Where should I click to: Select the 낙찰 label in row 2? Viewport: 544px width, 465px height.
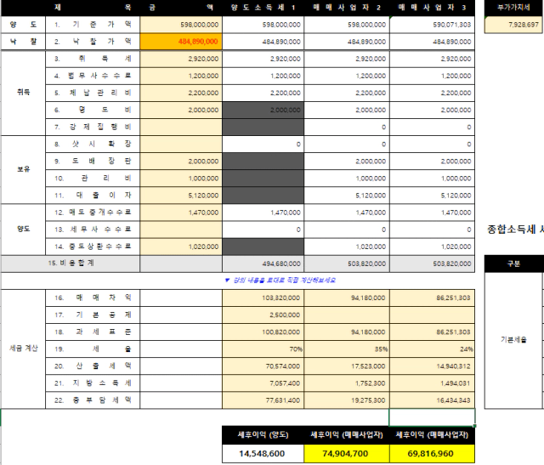pyautogui.click(x=23, y=42)
